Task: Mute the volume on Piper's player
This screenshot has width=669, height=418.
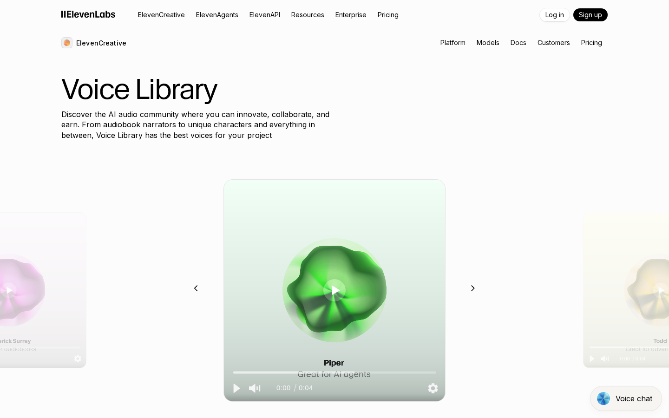Action: point(255,388)
